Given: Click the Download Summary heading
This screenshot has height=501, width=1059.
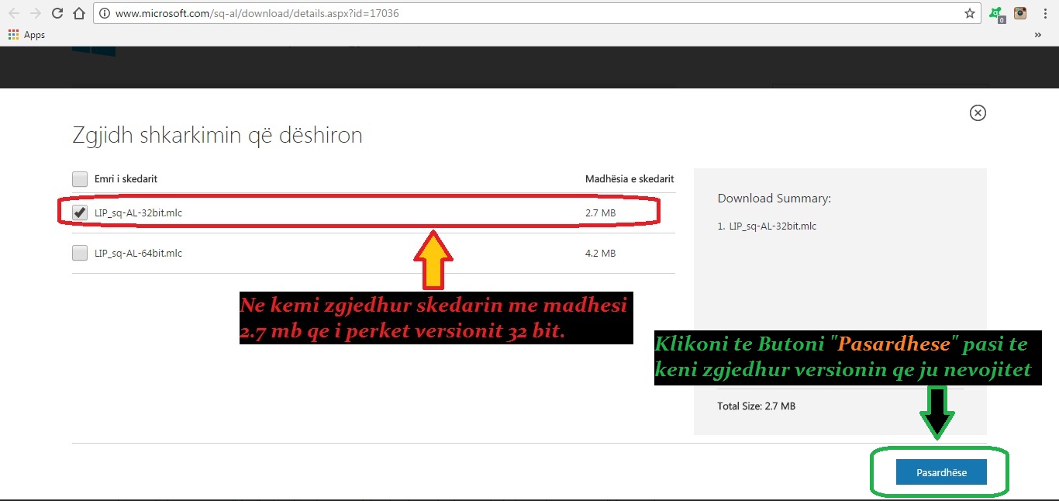Looking at the screenshot, I should click(x=774, y=199).
